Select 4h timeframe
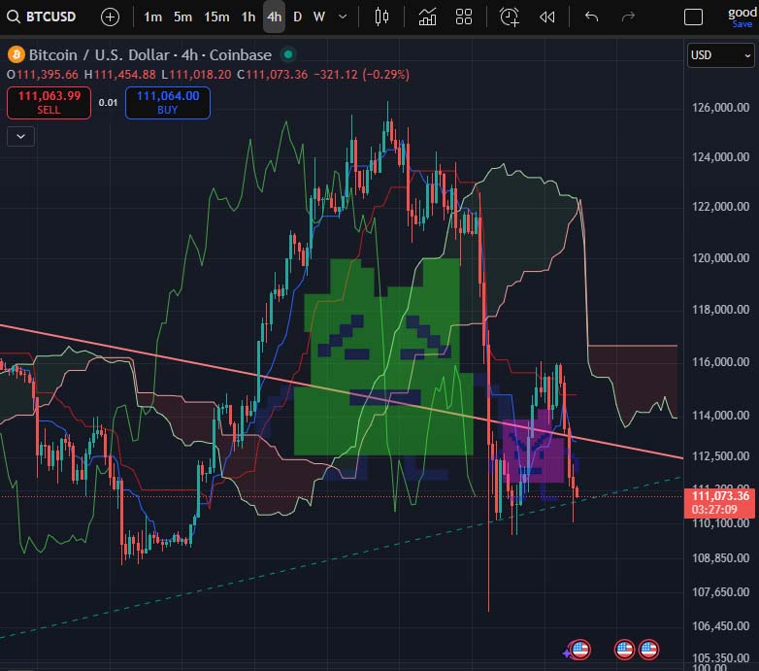 pyautogui.click(x=274, y=17)
